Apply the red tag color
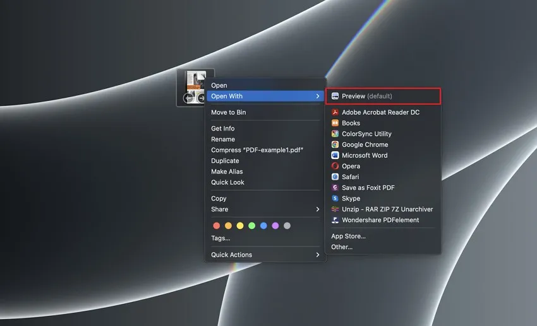537x326 pixels. (217, 226)
